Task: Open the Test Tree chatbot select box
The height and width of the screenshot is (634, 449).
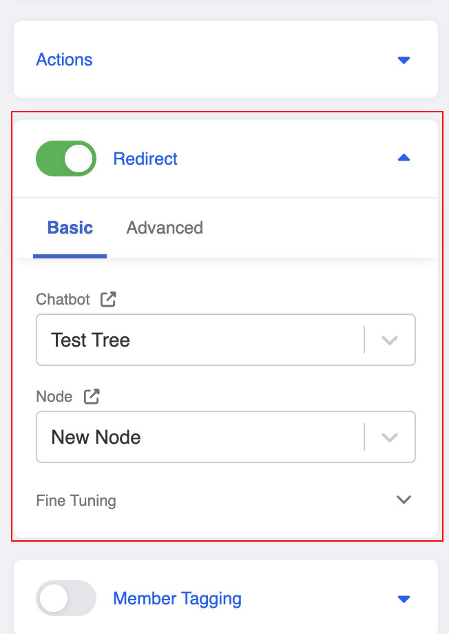Action: [200, 340]
